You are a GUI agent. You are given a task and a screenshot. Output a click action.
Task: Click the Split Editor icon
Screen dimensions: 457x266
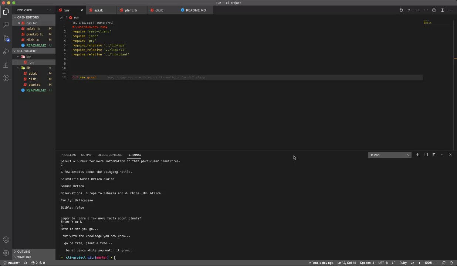(x=442, y=10)
